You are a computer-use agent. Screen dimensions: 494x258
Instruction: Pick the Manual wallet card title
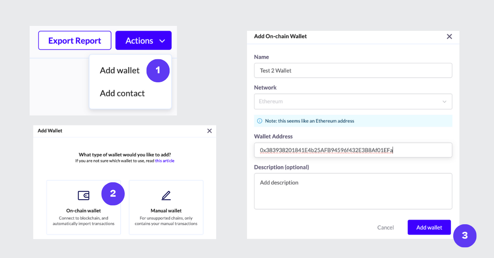coord(166,211)
